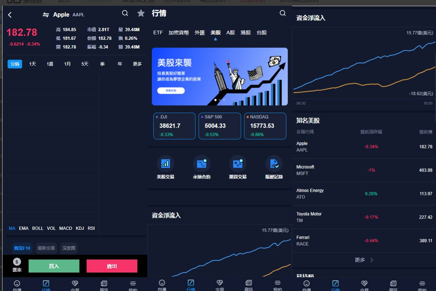The height and width of the screenshot is (291, 436).
Task: Open search in the 行情 header
Action: coord(283,13)
